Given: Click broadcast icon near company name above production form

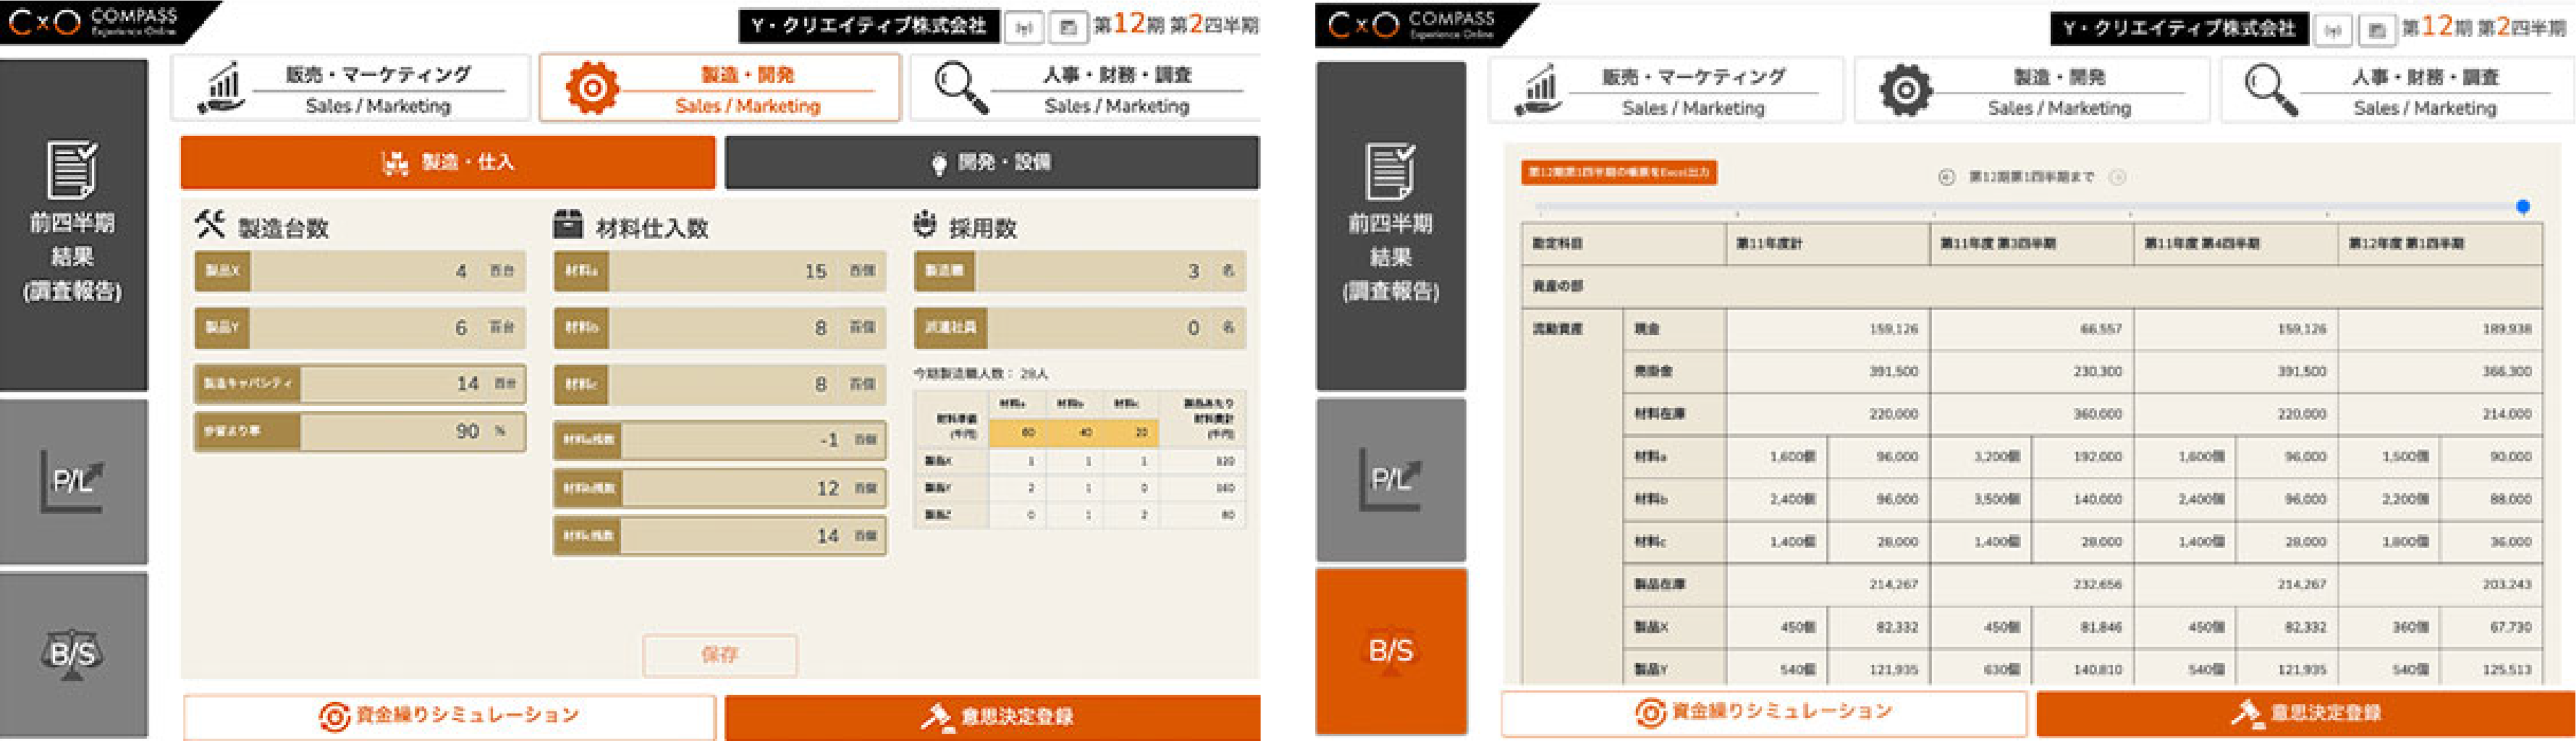Looking at the screenshot, I should [x=1023, y=27].
